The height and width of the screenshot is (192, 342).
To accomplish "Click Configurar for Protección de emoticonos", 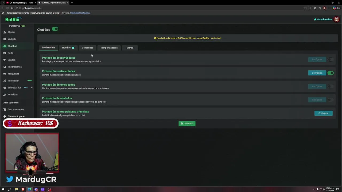I will (x=317, y=86).
